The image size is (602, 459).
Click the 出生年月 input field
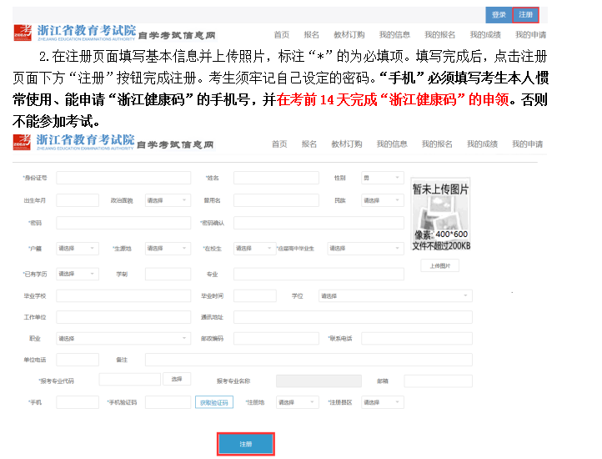pyautogui.click(x=78, y=200)
